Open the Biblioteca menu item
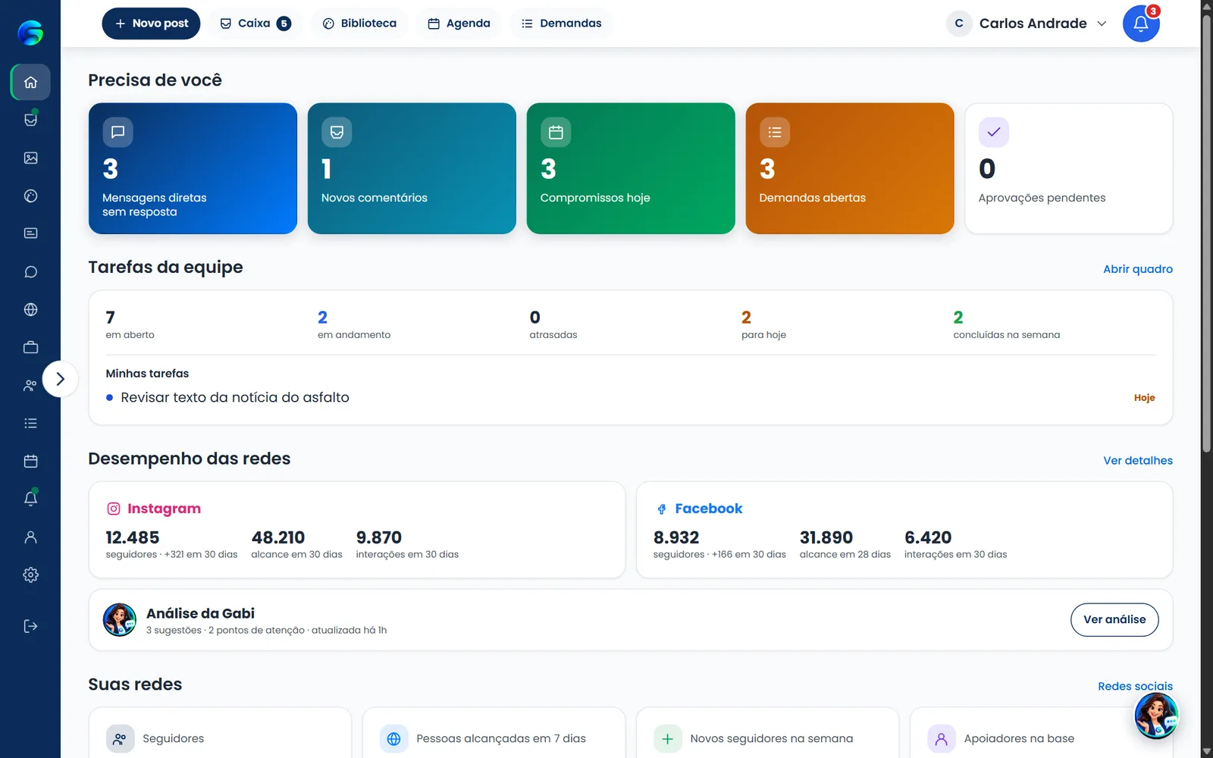Viewport: 1213px width, 758px height. (x=359, y=23)
